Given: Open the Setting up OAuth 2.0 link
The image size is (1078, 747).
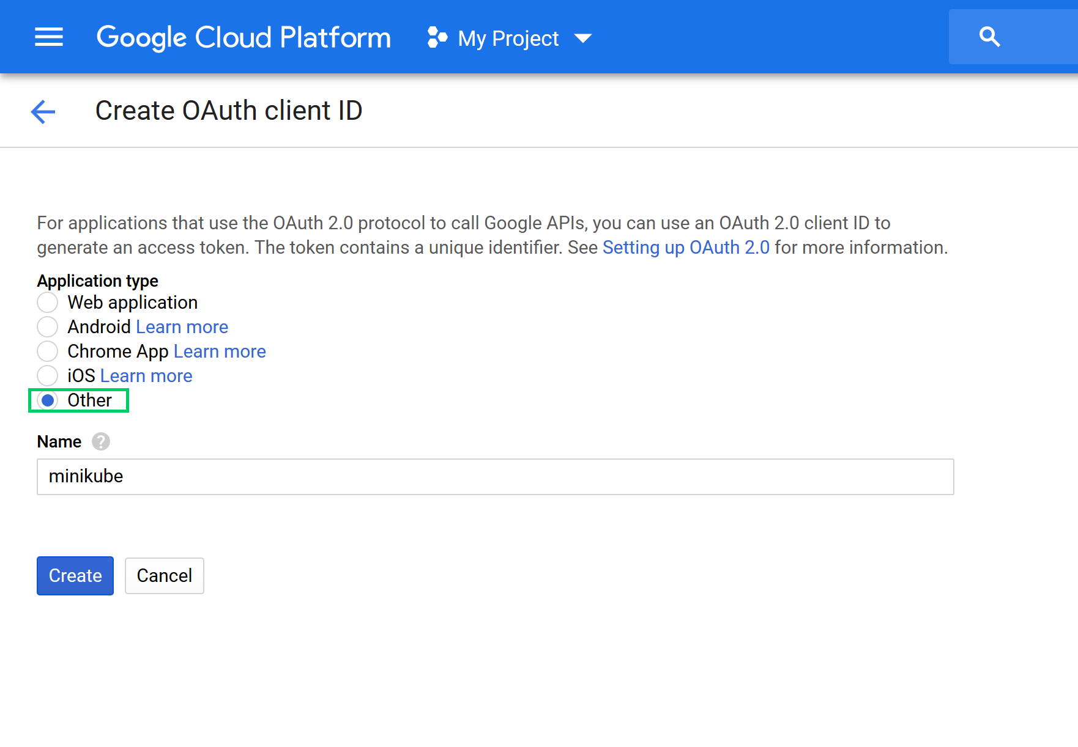Looking at the screenshot, I should click(686, 248).
